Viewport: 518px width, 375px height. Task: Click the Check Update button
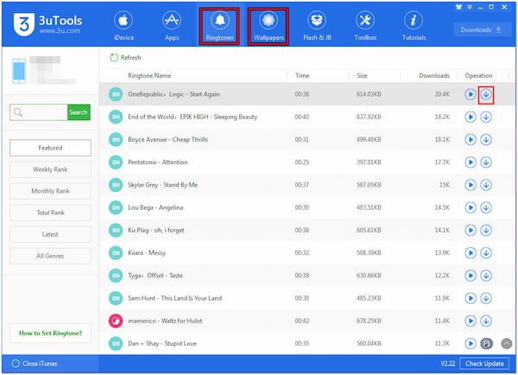tap(484, 364)
